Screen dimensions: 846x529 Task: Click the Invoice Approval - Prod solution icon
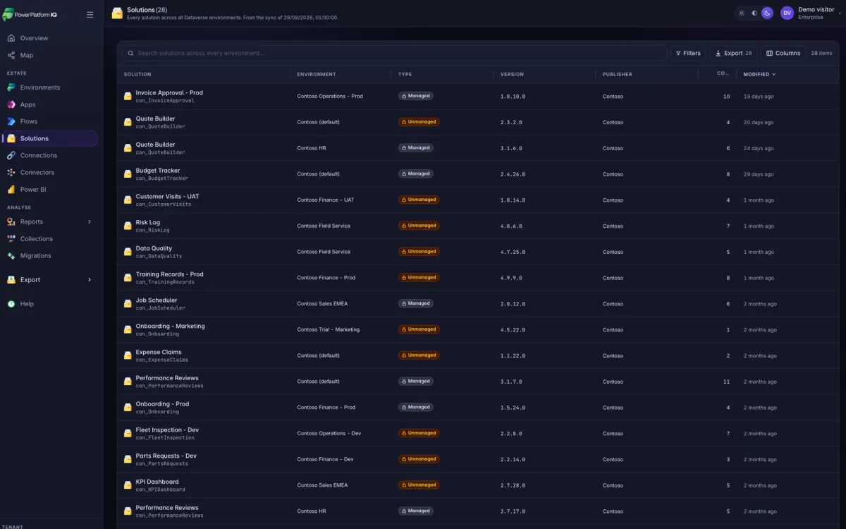128,97
